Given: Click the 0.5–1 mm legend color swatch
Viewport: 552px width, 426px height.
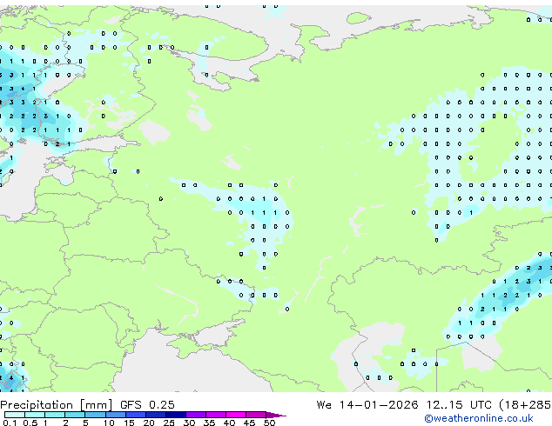Looking at the screenshot, I should (x=35, y=415).
